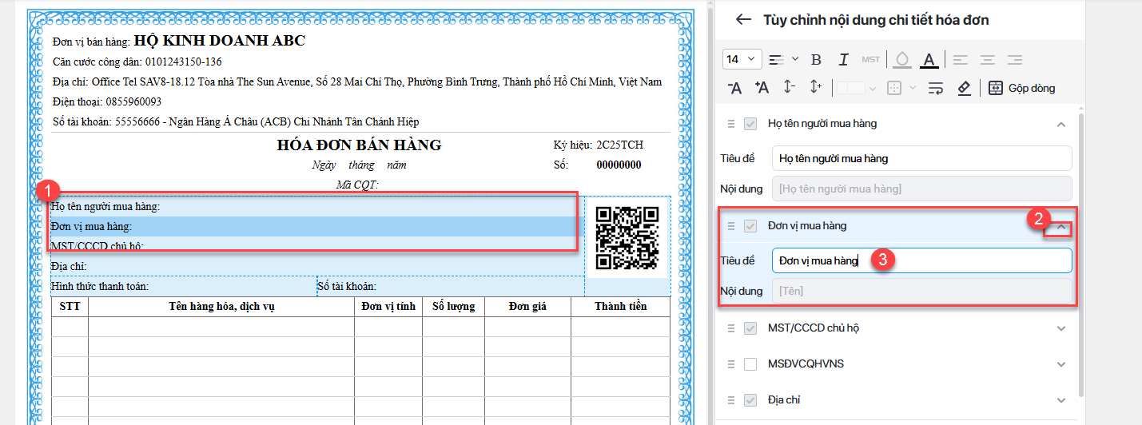Image resolution: width=1142 pixels, height=425 pixels.
Task: Collapse the Đơn vị mua hàng section
Action: [x=1061, y=227]
